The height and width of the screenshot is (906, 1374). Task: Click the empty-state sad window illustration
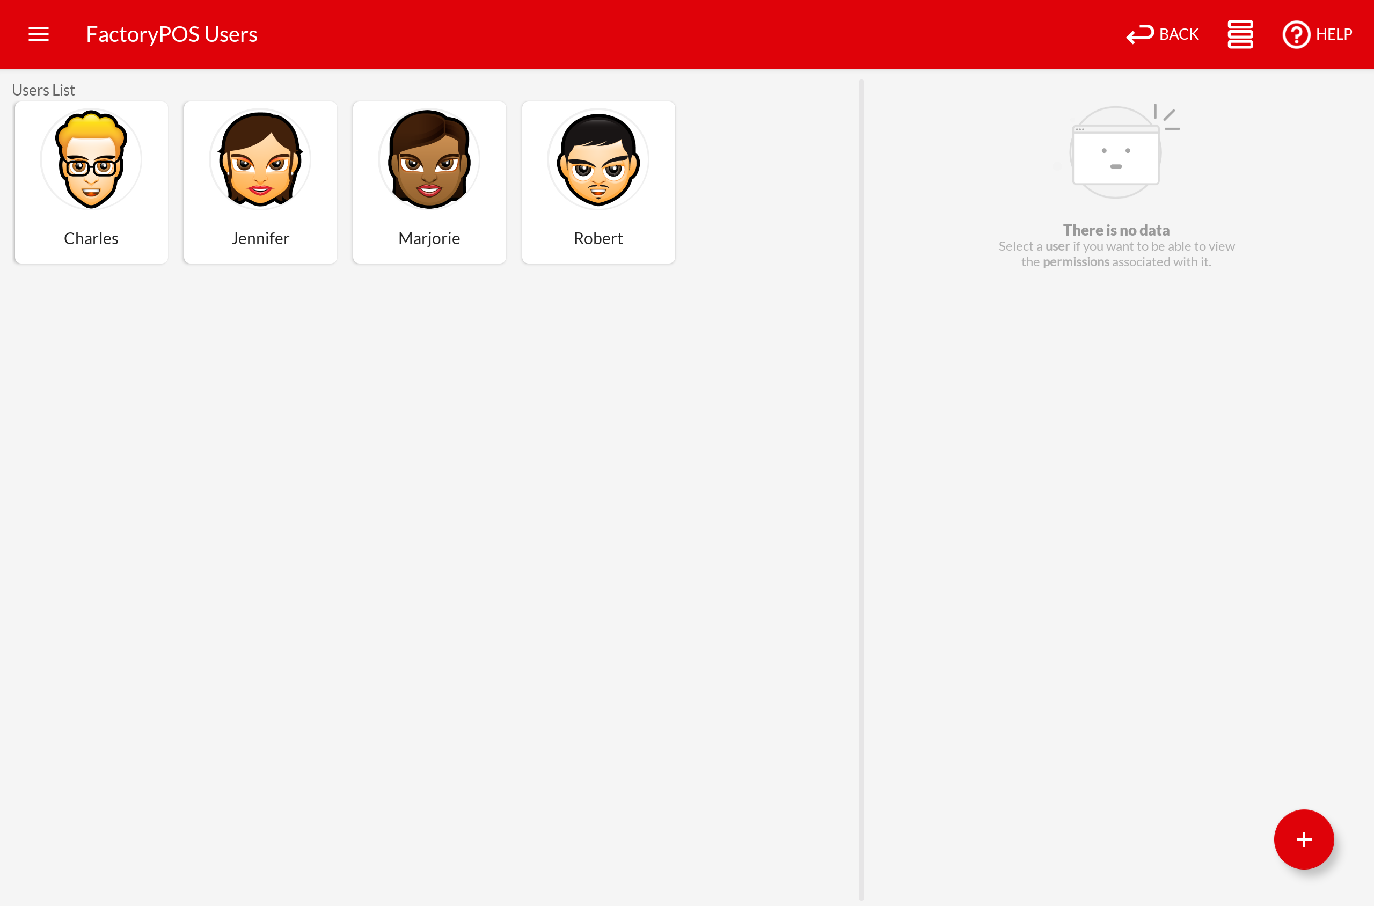(1116, 153)
